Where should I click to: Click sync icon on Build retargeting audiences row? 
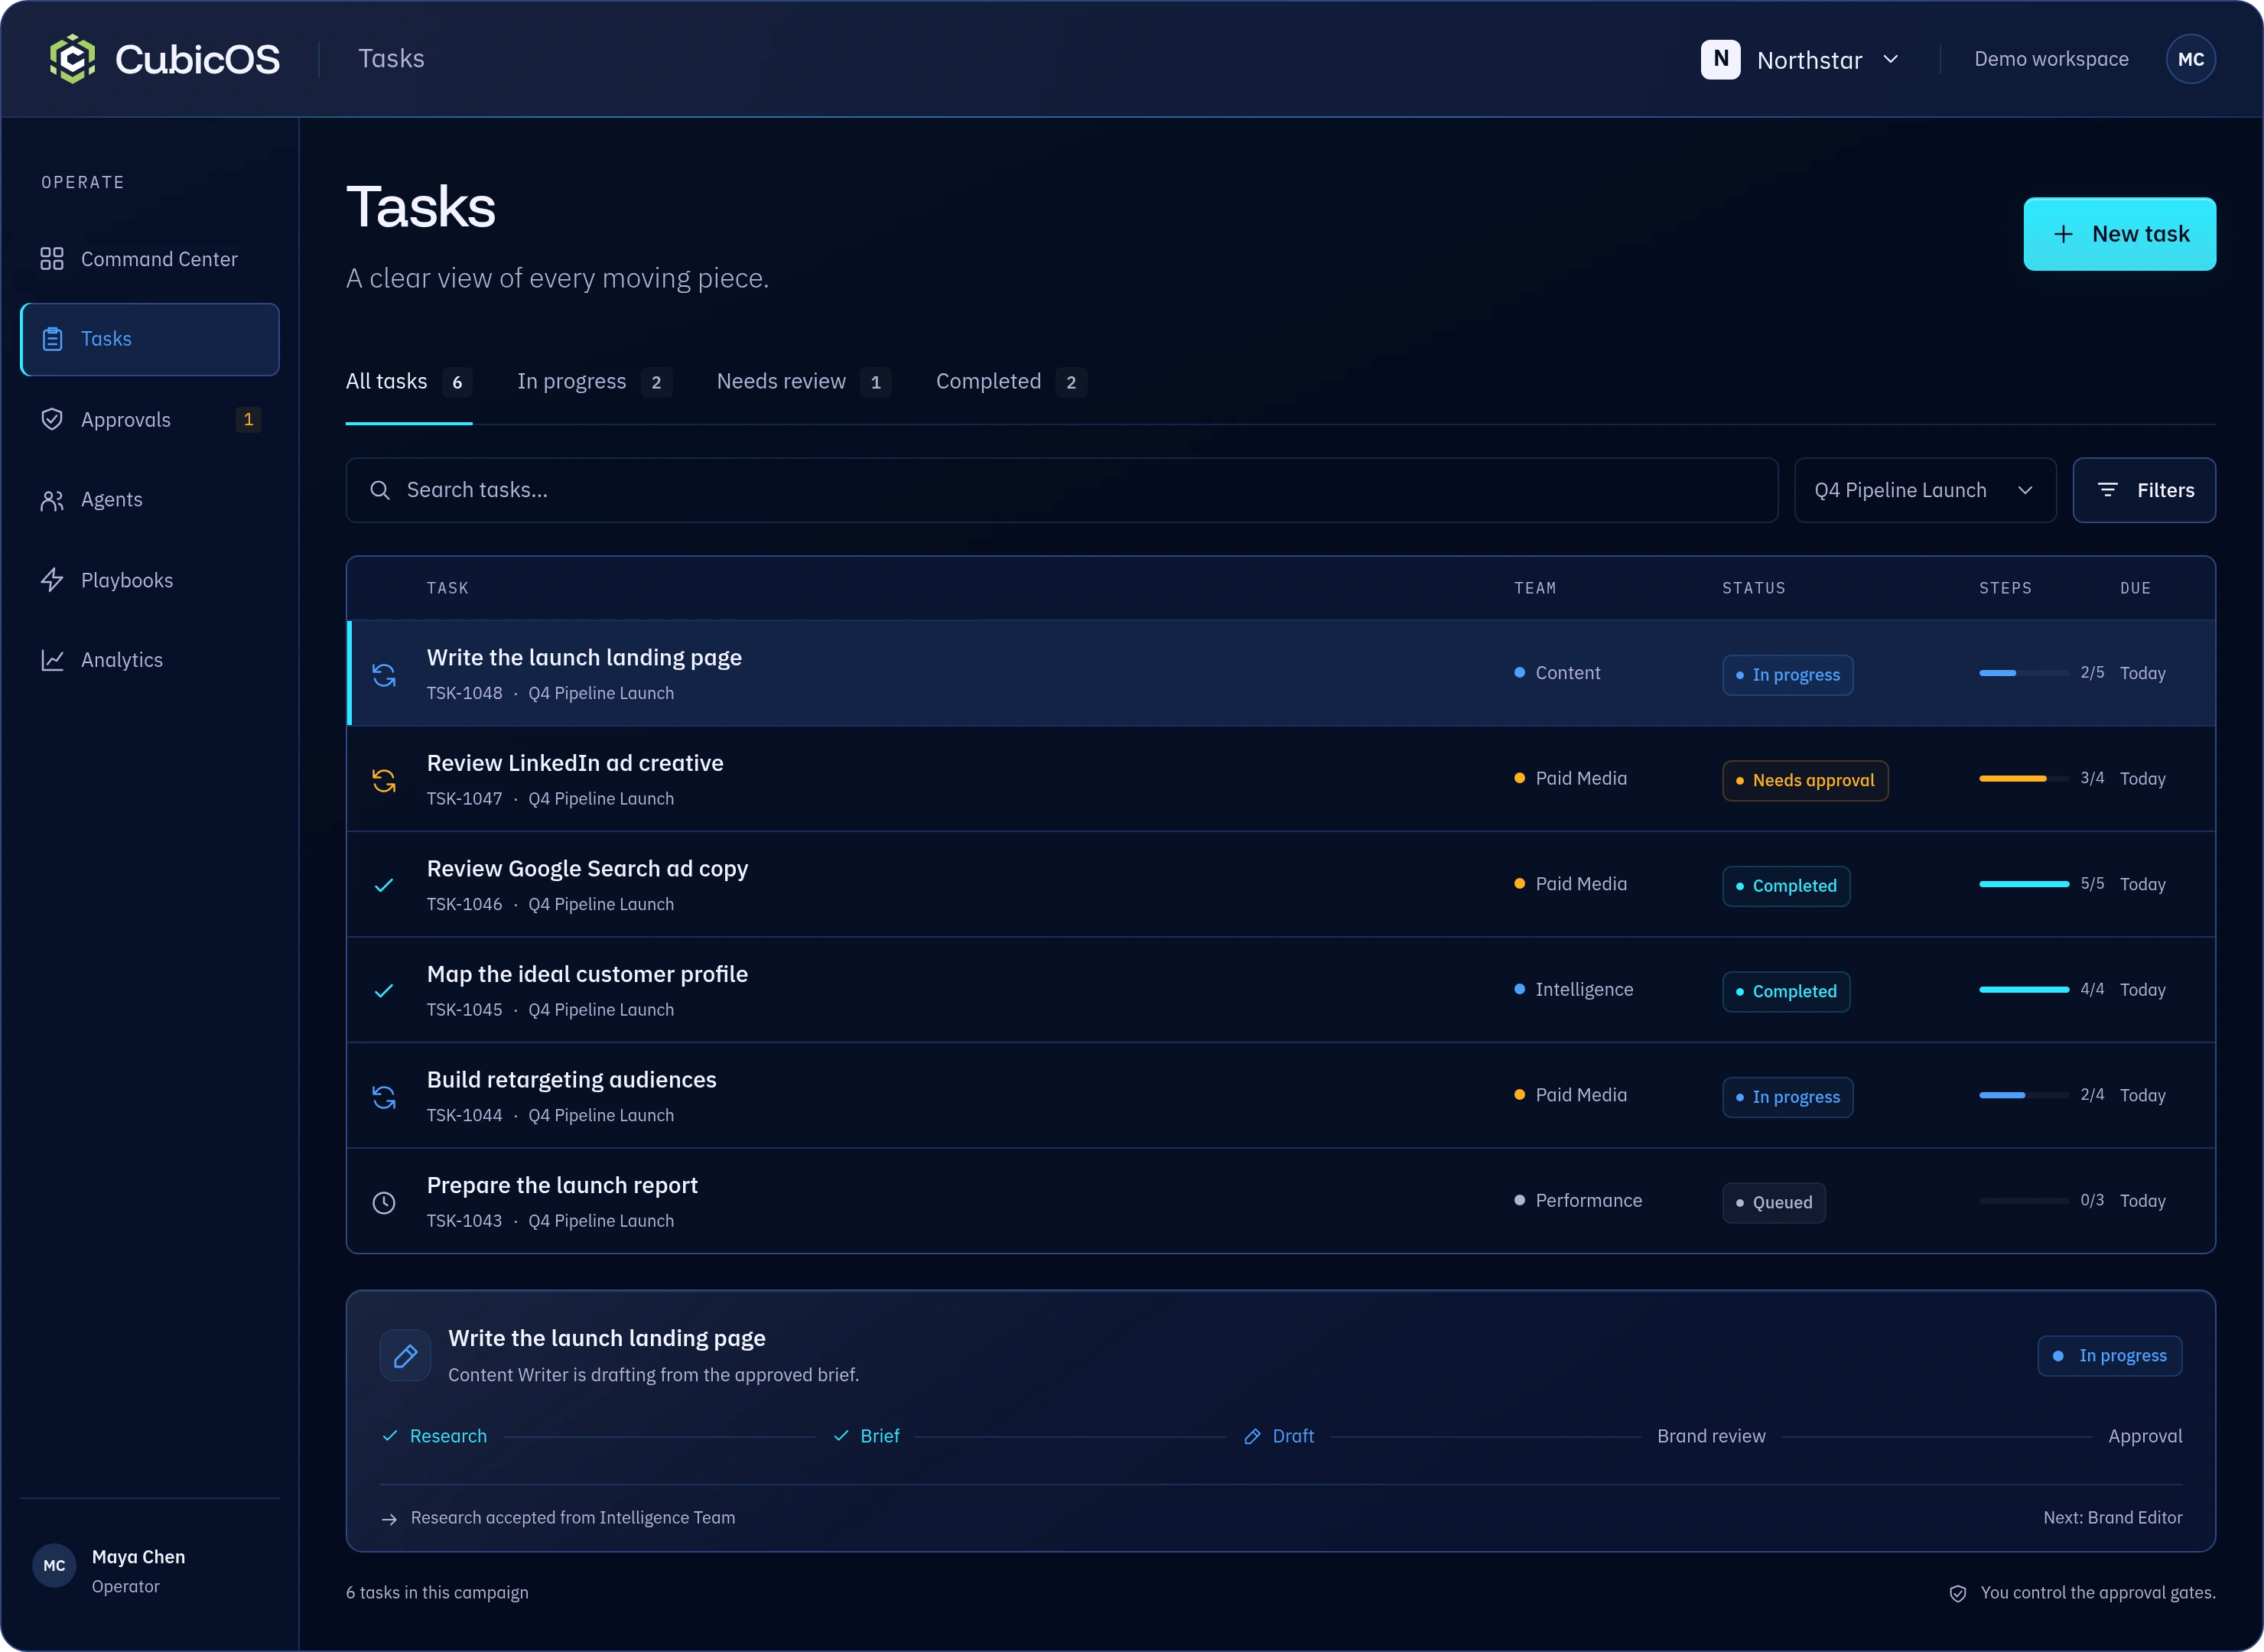coord(384,1097)
